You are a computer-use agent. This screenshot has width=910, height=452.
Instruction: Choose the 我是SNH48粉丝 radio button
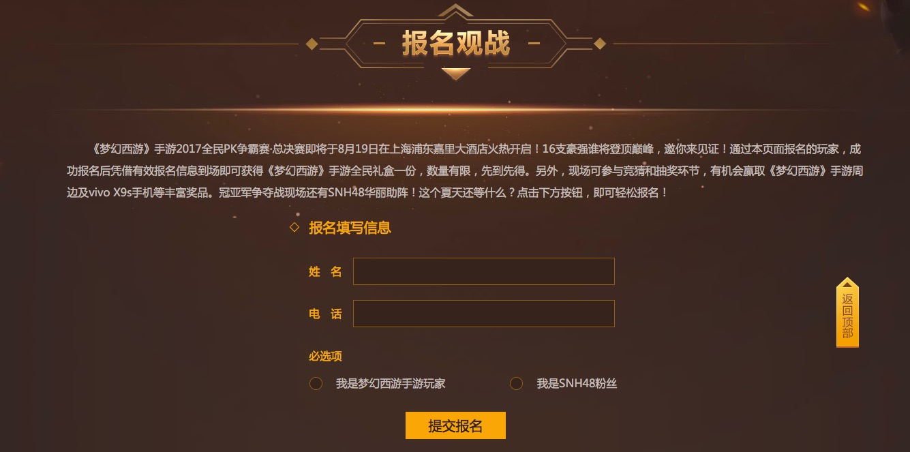point(516,384)
